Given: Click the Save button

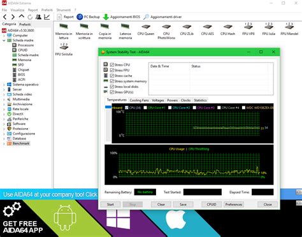Looking at the screenshot, I should pyautogui.click(x=183, y=205).
